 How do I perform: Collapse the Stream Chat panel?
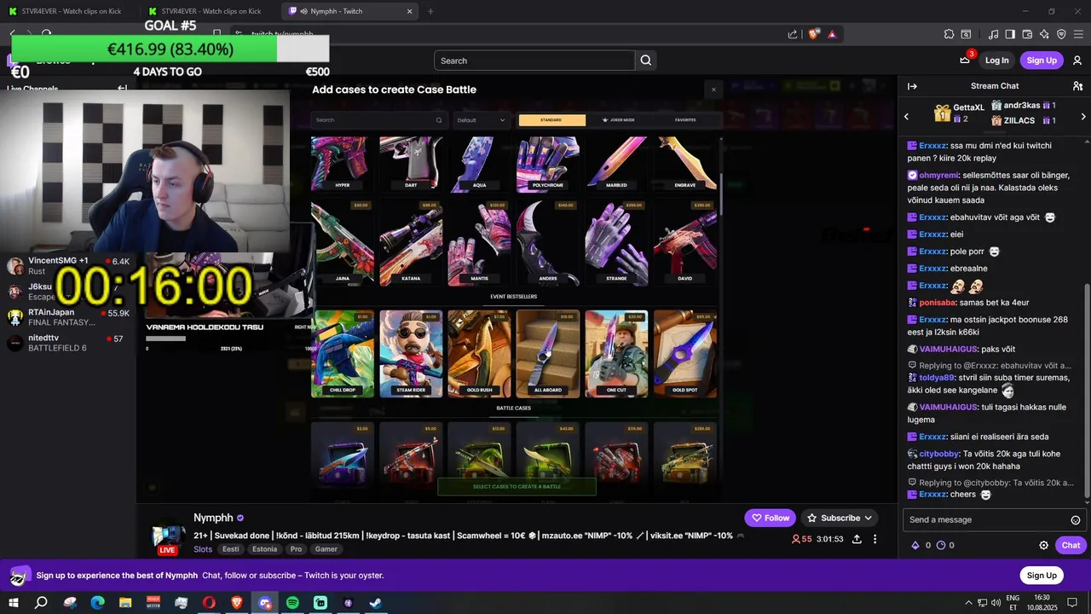[x=912, y=86]
